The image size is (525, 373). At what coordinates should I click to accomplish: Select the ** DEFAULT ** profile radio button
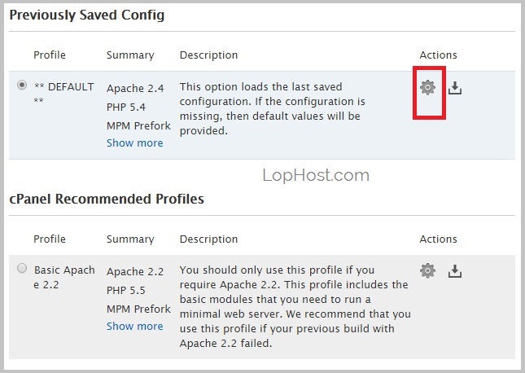(x=22, y=86)
